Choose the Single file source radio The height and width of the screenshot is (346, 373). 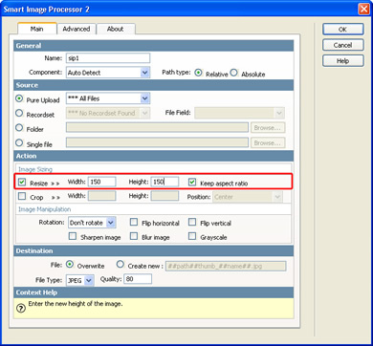click(19, 142)
